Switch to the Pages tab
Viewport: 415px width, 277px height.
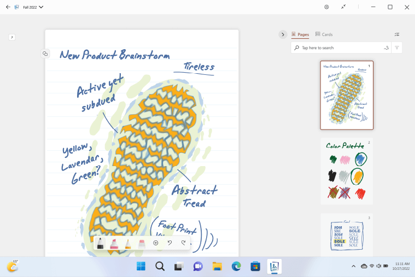pos(300,34)
